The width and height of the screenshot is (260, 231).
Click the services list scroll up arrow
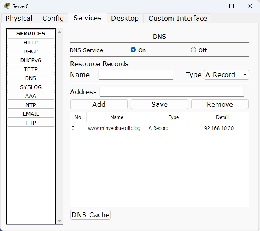point(59,32)
